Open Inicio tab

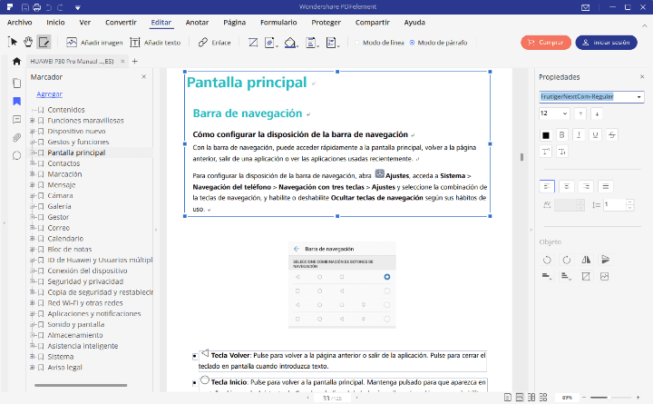55,23
